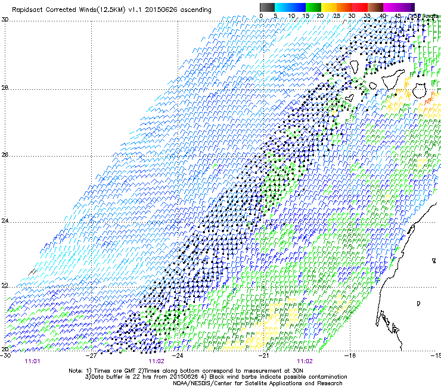Screen dimensions: 441x387
Task: Click the Gran Canaria island outline
Action: (x=420, y=90)
